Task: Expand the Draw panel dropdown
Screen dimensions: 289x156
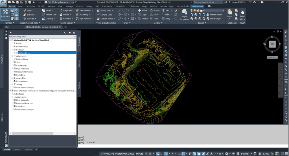Action: 127,23
